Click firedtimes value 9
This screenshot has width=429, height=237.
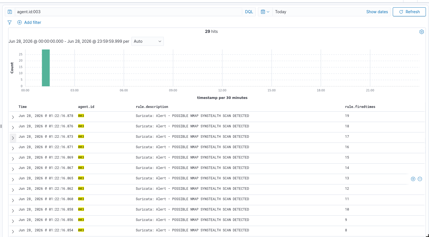click(x=346, y=220)
